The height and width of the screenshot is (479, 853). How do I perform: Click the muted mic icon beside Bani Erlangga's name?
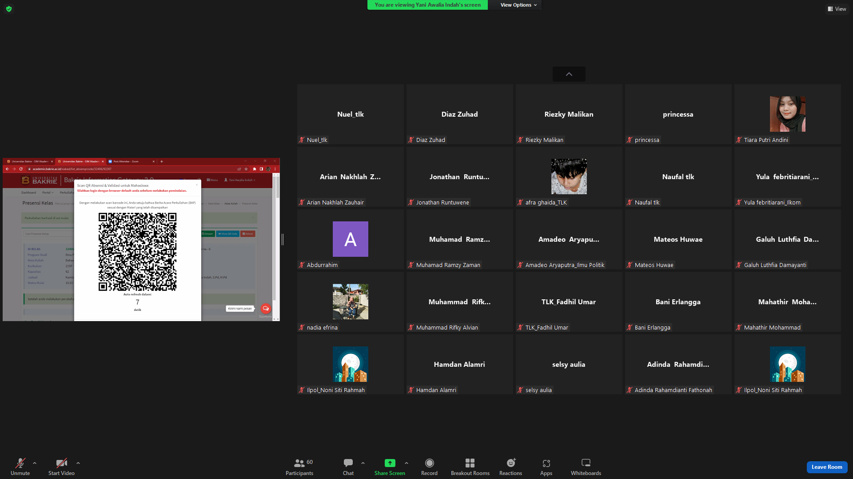click(630, 327)
